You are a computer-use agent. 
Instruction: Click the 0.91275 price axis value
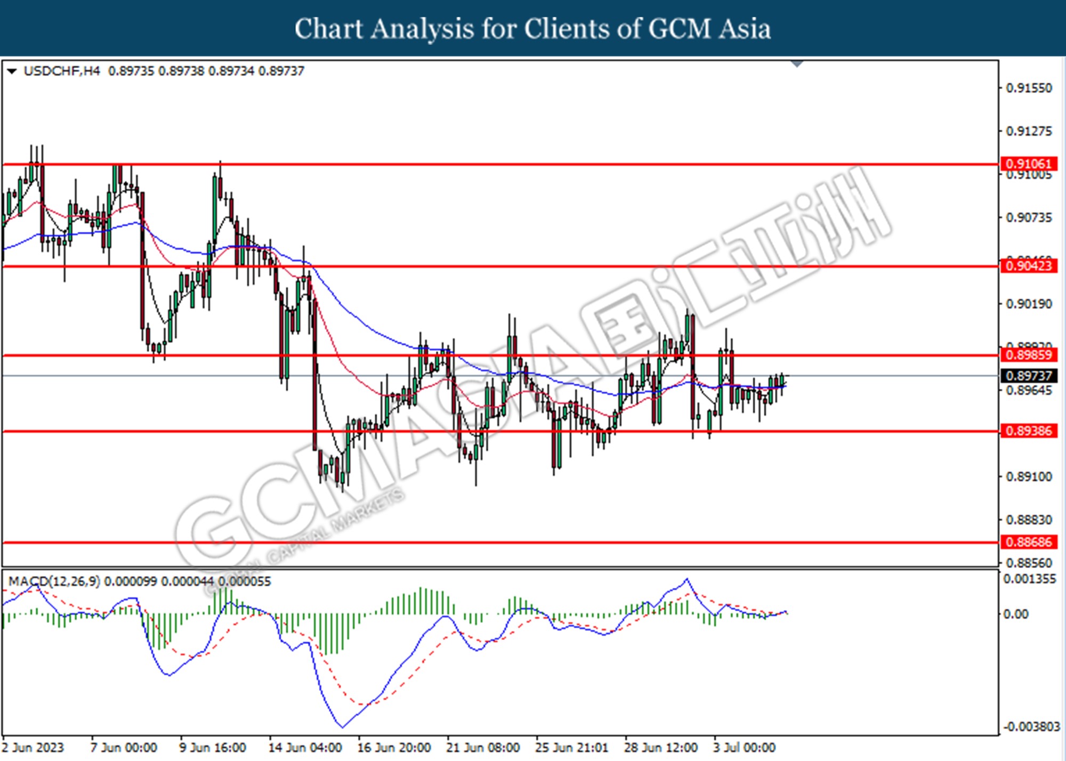[x=1029, y=131]
